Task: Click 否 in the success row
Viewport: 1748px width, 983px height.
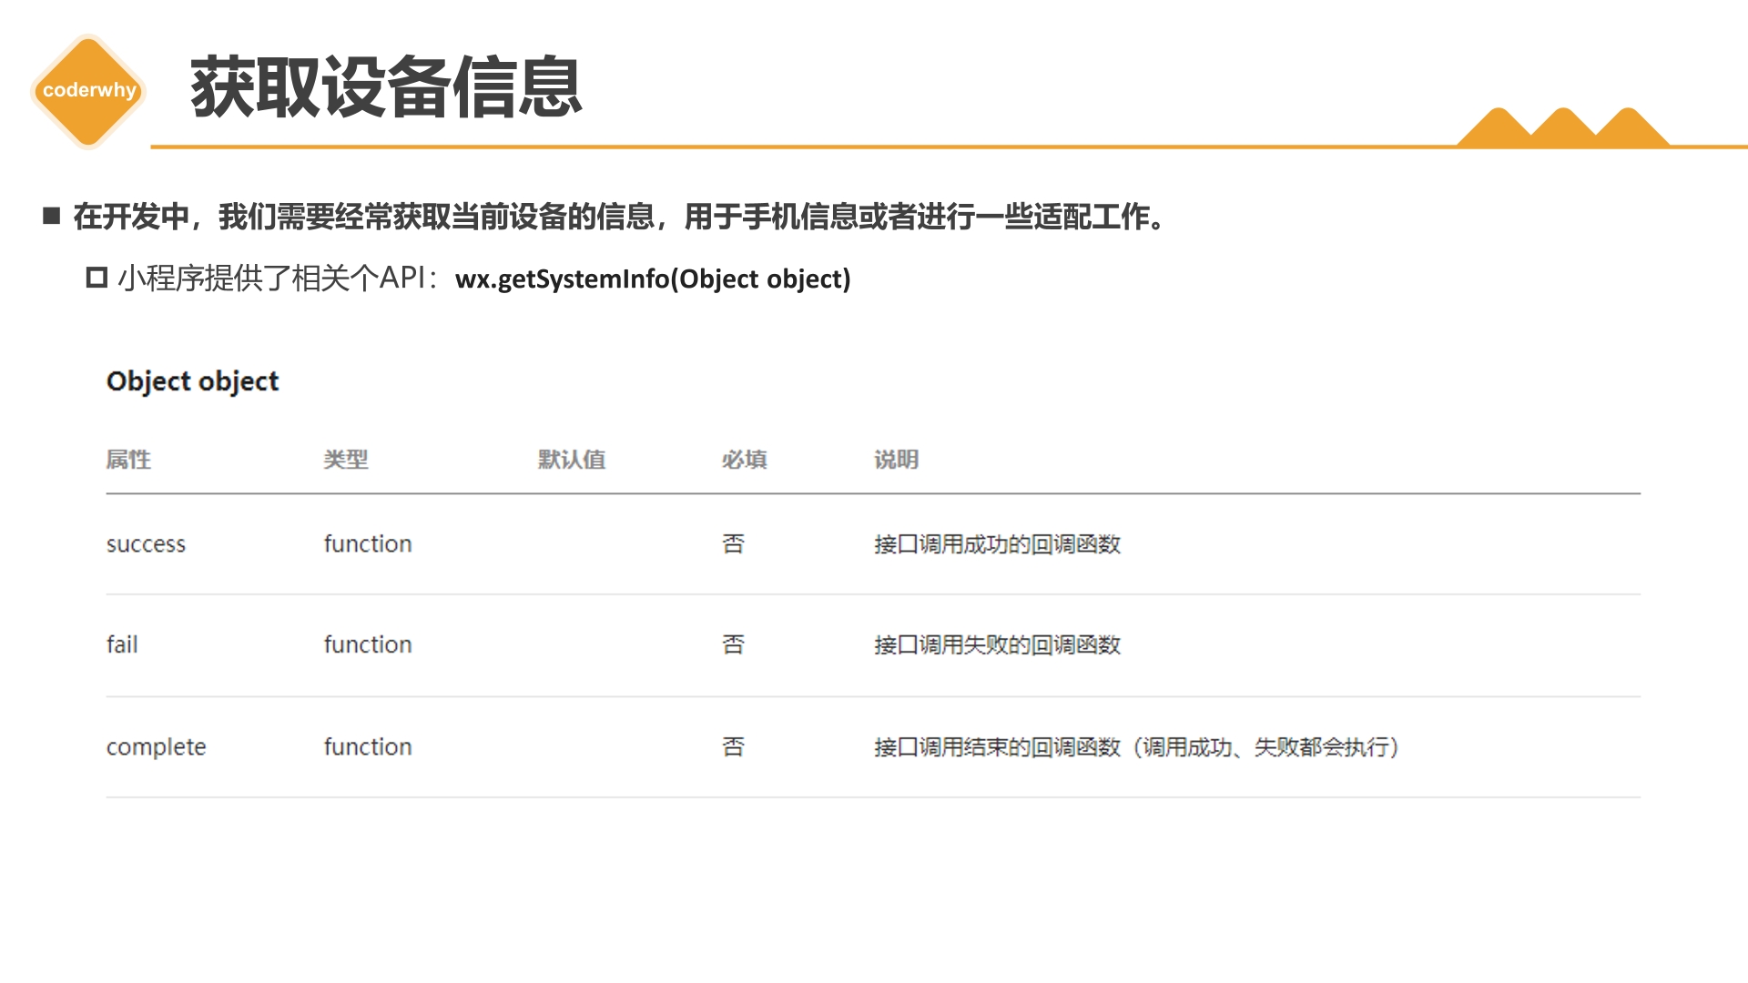Action: pyautogui.click(x=734, y=544)
